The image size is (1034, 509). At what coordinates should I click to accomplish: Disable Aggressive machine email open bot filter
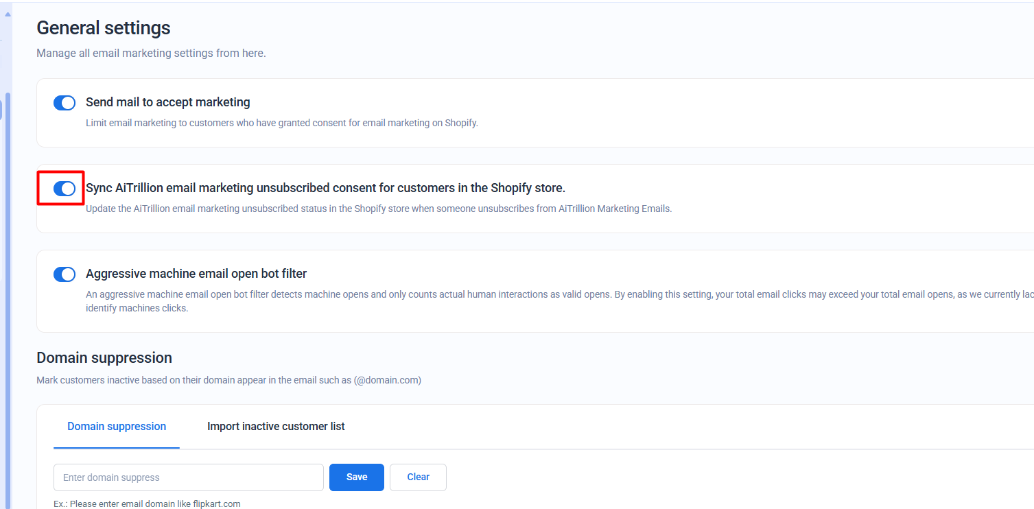[x=64, y=274]
